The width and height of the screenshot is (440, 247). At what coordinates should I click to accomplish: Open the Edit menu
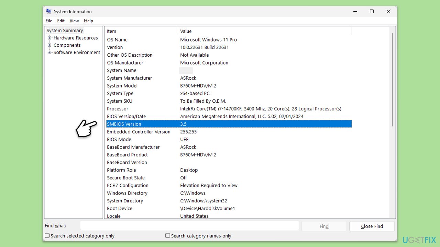tap(61, 21)
